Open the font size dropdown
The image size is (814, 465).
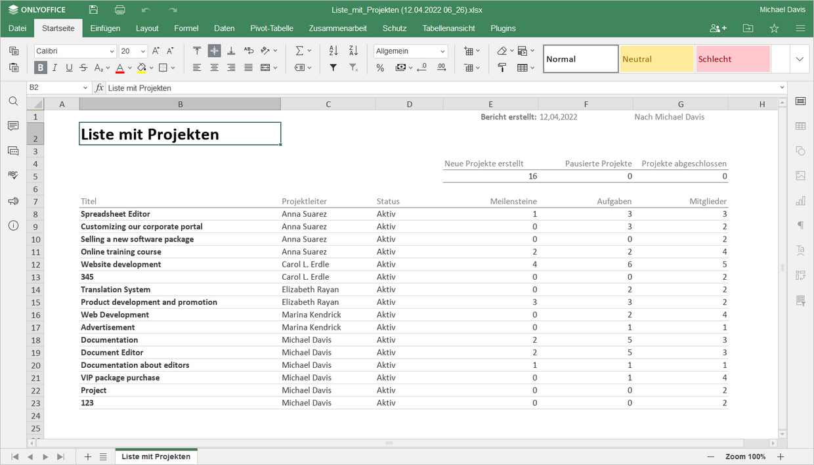143,51
